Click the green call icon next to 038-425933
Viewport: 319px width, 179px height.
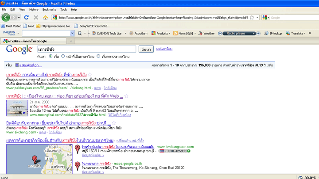(189, 151)
